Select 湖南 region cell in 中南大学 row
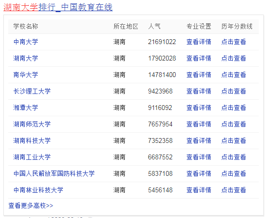The image size is (269, 218). pyautogui.click(x=120, y=42)
